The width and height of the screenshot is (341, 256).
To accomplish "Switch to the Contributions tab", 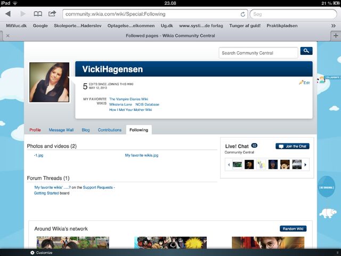I will tap(110, 130).
